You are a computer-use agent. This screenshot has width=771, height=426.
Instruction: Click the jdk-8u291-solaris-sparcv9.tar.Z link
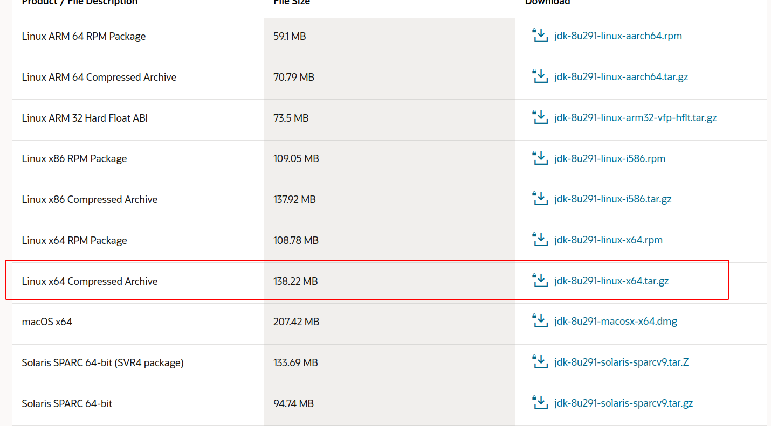click(621, 362)
